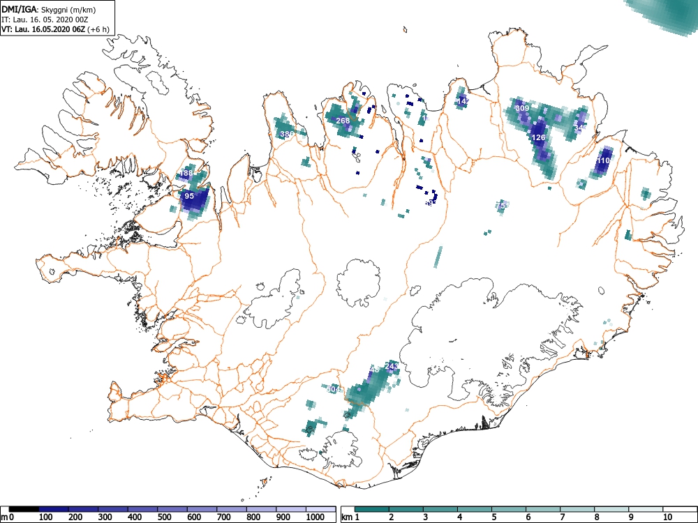Select the '188' visibility label
Screen dimensions: 698x523
pyautogui.click(x=186, y=173)
